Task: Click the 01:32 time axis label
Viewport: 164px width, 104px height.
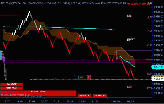Action: point(130,101)
